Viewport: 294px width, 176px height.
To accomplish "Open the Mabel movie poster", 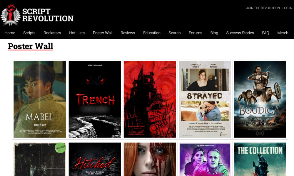I will tap(40, 99).
